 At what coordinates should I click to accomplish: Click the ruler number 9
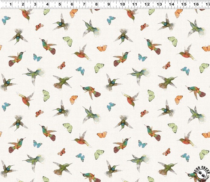[x=108, y=4]
